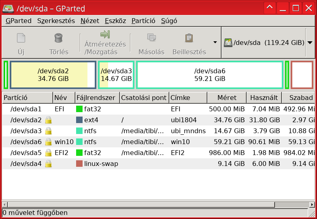Sort by the Használt column header
Viewport: 317px width, 219px height.
click(264, 98)
